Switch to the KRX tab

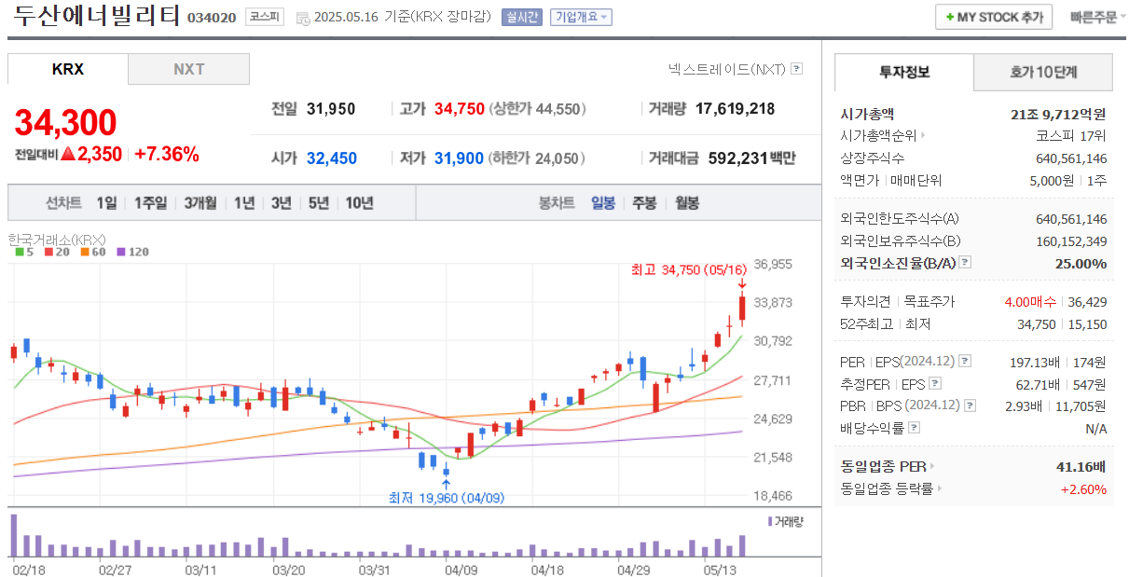(68, 69)
